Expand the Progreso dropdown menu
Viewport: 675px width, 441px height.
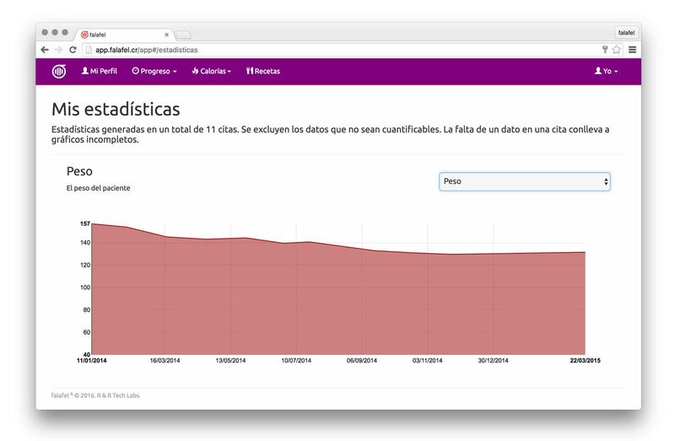pos(154,72)
